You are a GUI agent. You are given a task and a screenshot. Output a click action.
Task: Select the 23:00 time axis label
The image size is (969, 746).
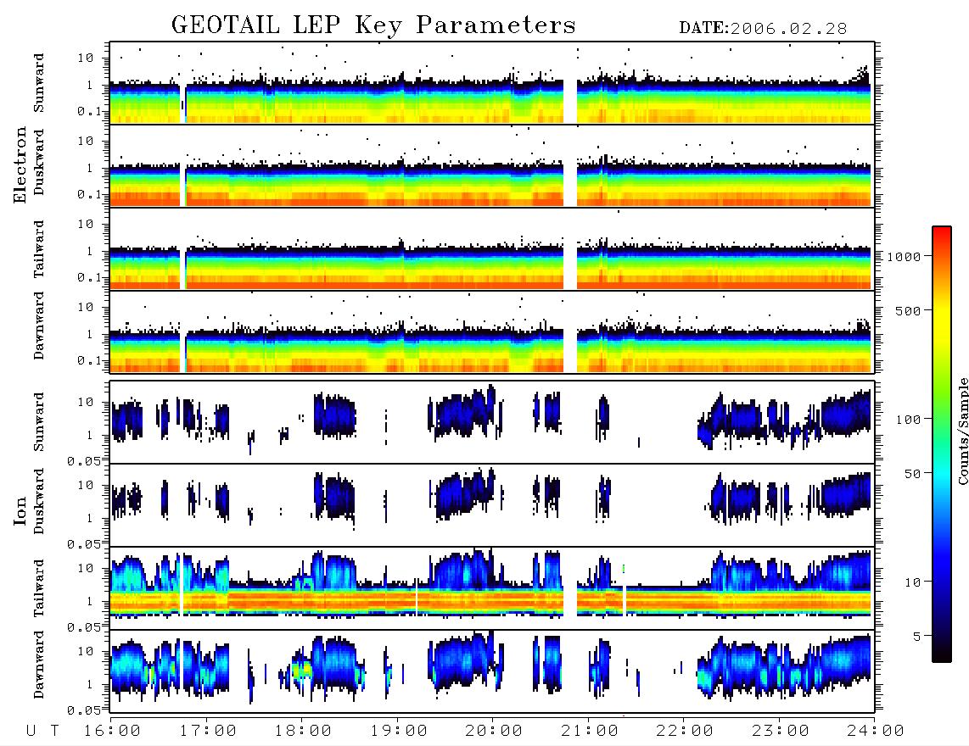point(781,731)
